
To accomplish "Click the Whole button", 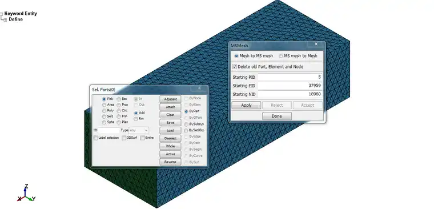I will click(x=171, y=146).
